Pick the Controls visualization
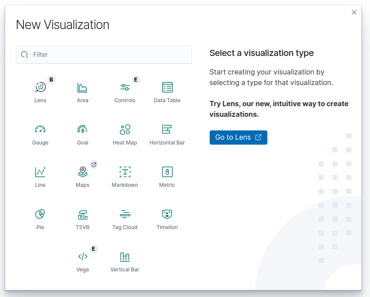This screenshot has width=370, height=297. [125, 88]
